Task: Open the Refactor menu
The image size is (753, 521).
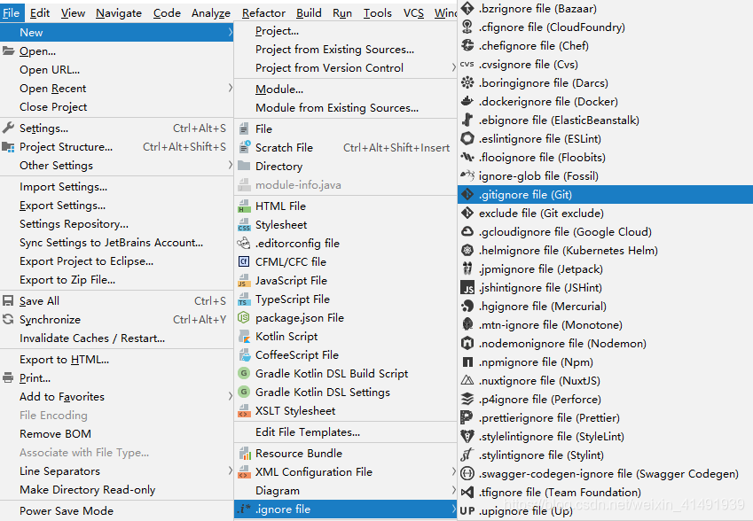Action: coord(263,13)
